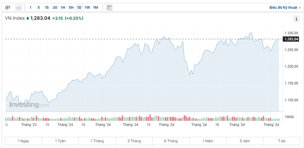Select the 5H timeframe
The height and width of the screenshot is (148, 304).
click(71, 7)
